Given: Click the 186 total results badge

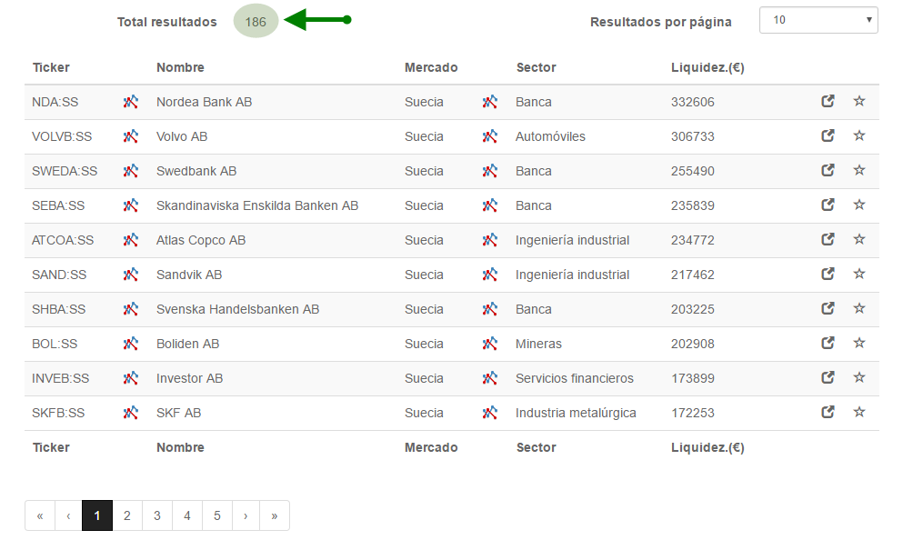Looking at the screenshot, I should point(256,21).
